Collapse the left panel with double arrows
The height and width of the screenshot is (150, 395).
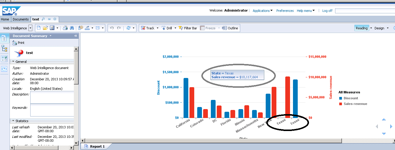pos(76,36)
